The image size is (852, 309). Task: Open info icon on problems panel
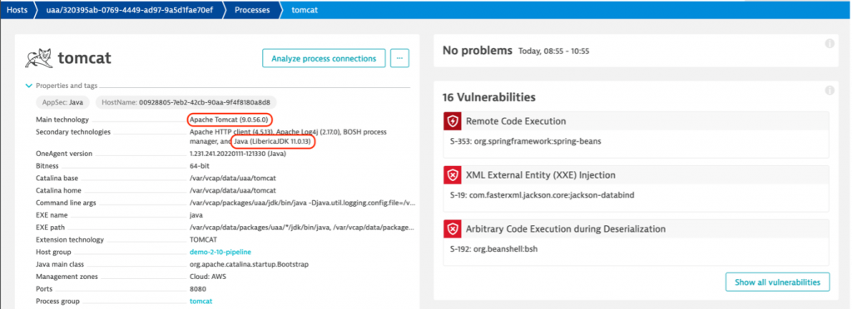coord(830,44)
